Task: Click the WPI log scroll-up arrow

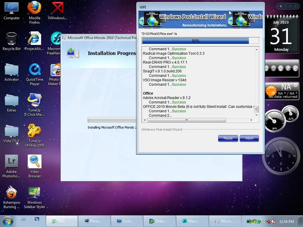Action: (257, 50)
